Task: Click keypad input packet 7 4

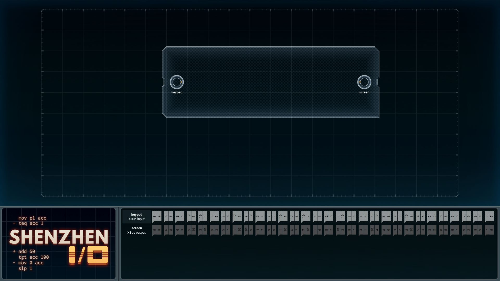Action: (x=260, y=217)
